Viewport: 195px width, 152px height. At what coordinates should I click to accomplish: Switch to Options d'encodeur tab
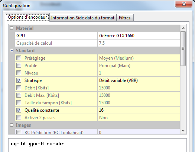(x=27, y=17)
